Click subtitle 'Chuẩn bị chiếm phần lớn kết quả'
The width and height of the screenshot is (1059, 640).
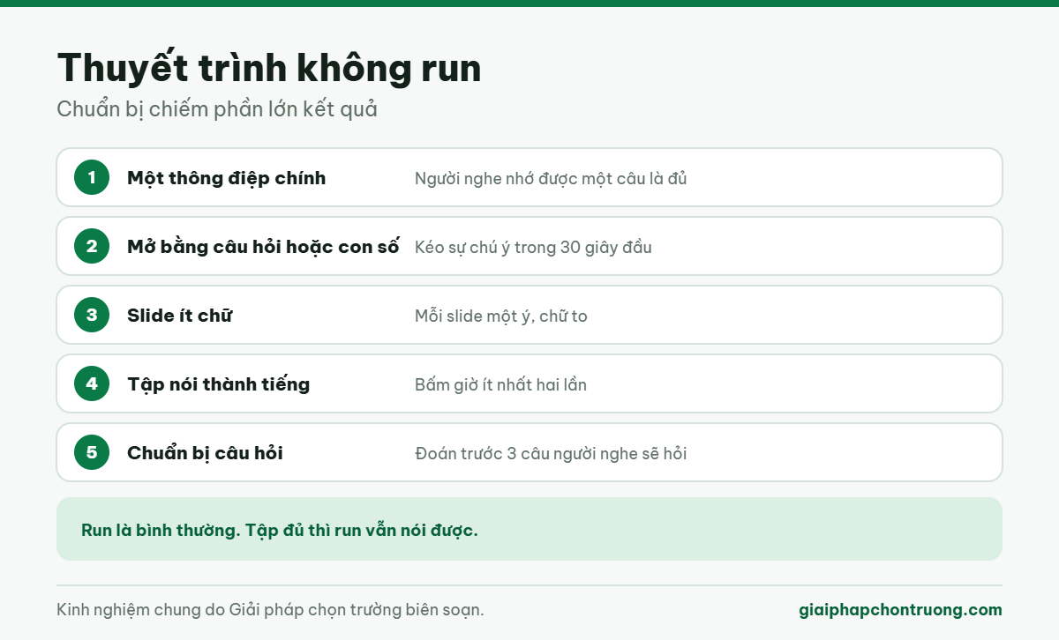(x=217, y=110)
